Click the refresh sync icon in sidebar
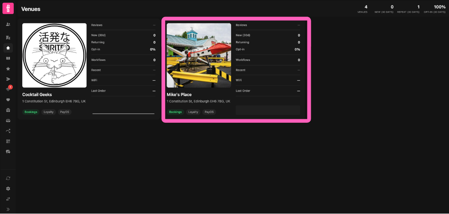 click(8, 178)
